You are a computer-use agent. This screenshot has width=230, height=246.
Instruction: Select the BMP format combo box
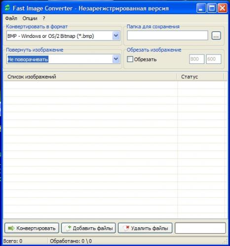tap(63, 35)
